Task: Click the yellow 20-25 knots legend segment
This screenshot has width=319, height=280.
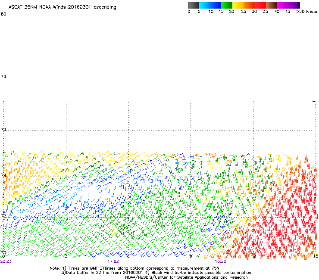Action: click(x=238, y=5)
